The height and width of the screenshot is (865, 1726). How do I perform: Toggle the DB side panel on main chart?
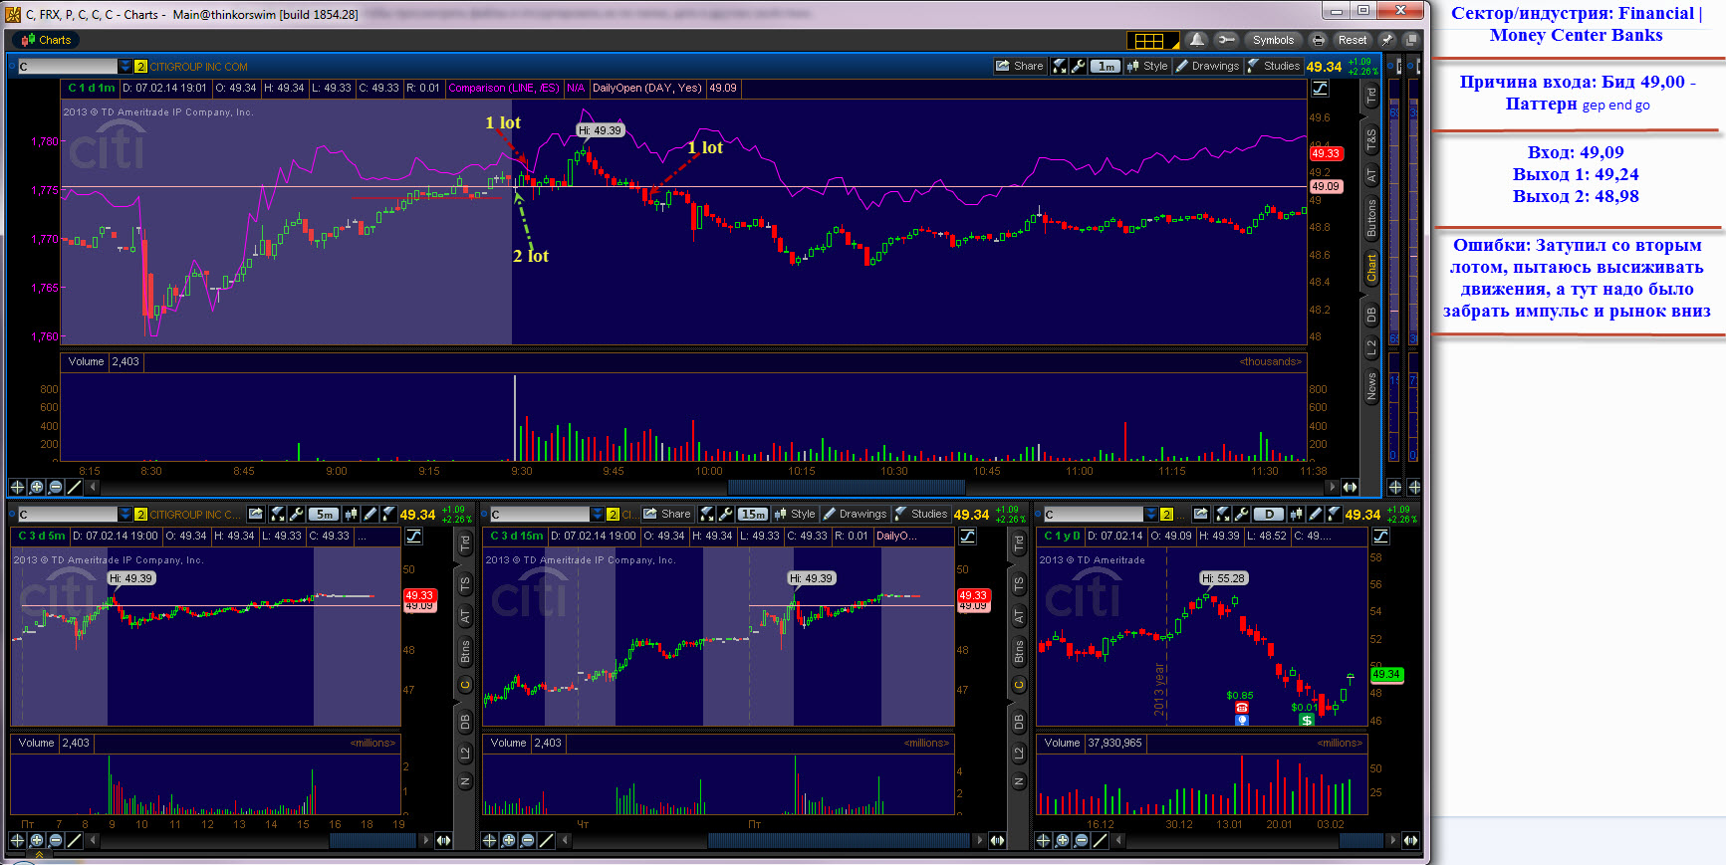click(1371, 315)
